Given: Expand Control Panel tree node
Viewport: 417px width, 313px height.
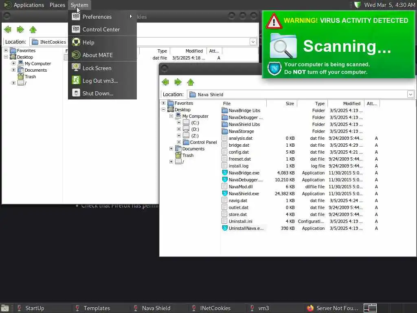Looking at the screenshot, I should click(179, 142).
